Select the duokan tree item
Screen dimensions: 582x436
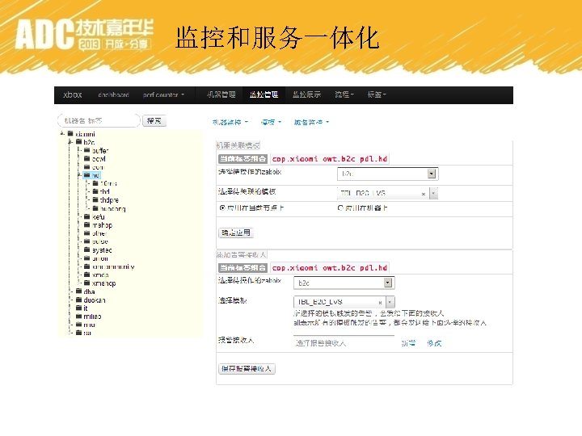(x=95, y=300)
